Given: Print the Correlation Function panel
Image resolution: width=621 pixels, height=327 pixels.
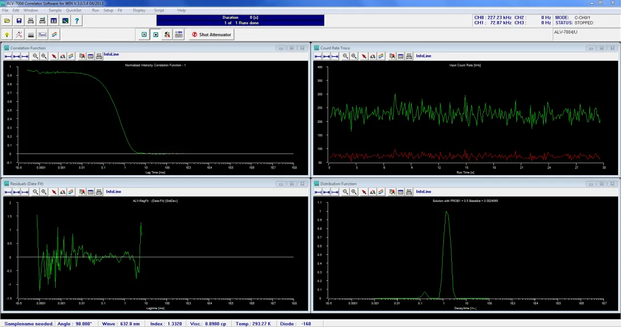Looking at the screenshot, I should (x=99, y=56).
